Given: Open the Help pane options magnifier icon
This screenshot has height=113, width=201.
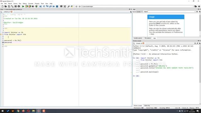Looking at the screenshot, I should click(200, 12).
